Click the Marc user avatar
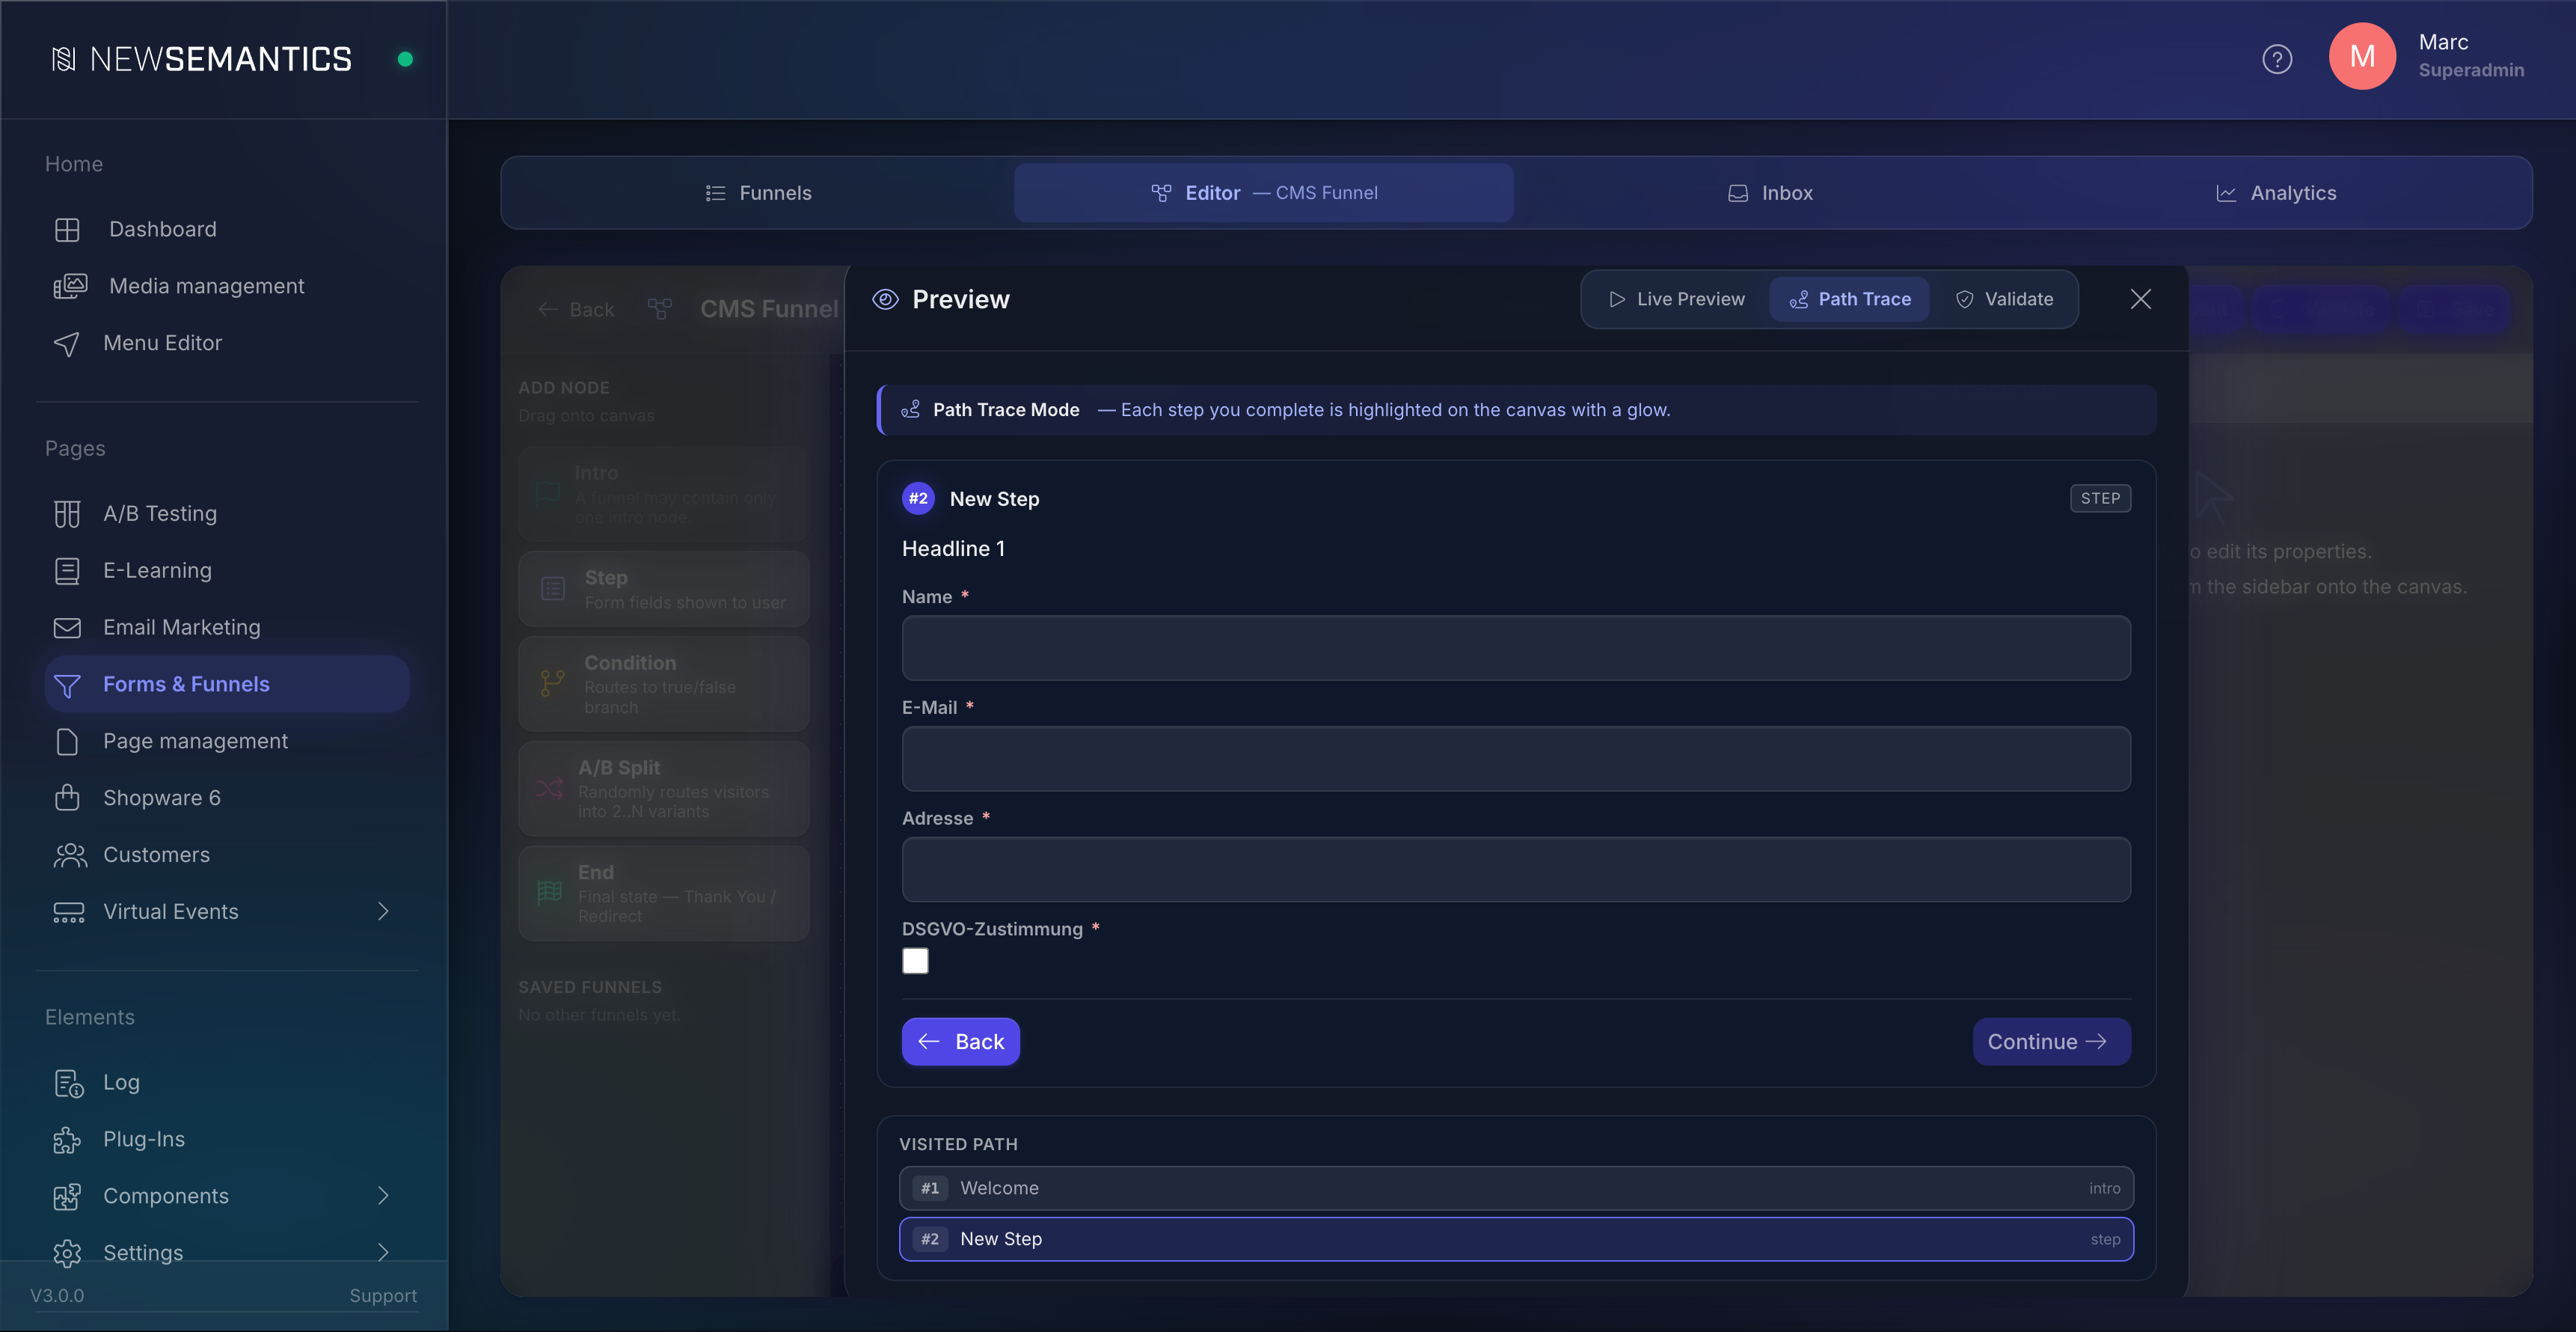 point(2362,56)
